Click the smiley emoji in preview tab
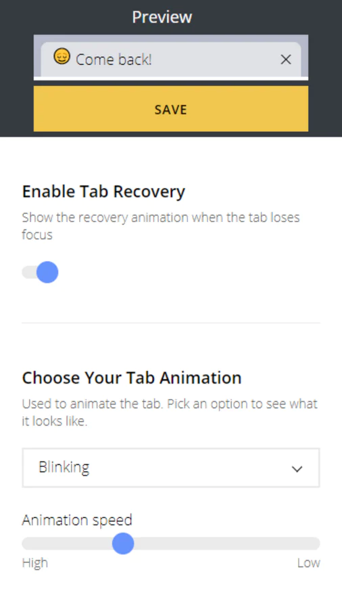 point(62,57)
